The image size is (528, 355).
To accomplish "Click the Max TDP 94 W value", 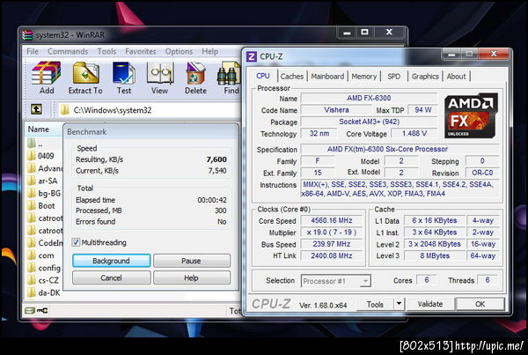I will coord(423,110).
